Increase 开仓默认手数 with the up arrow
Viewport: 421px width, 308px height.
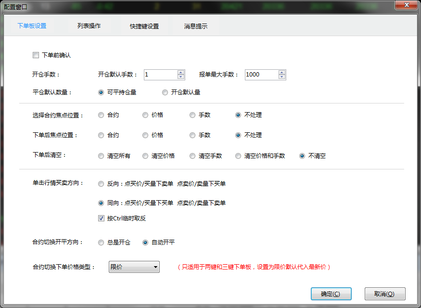tap(181, 73)
